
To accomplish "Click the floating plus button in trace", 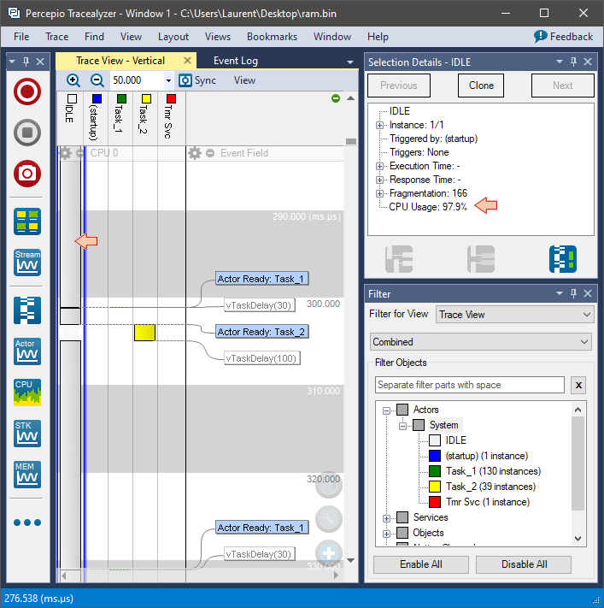I will point(329,553).
